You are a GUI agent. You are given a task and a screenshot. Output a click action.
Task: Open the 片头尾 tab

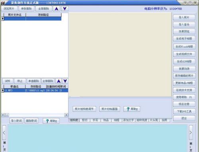pyautogui.click(x=154, y=120)
